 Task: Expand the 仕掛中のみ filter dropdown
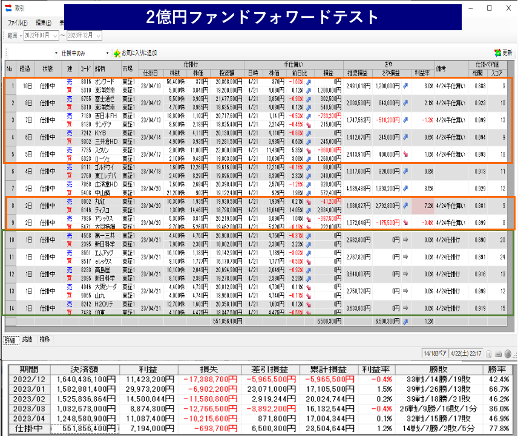pyautogui.click(x=107, y=53)
